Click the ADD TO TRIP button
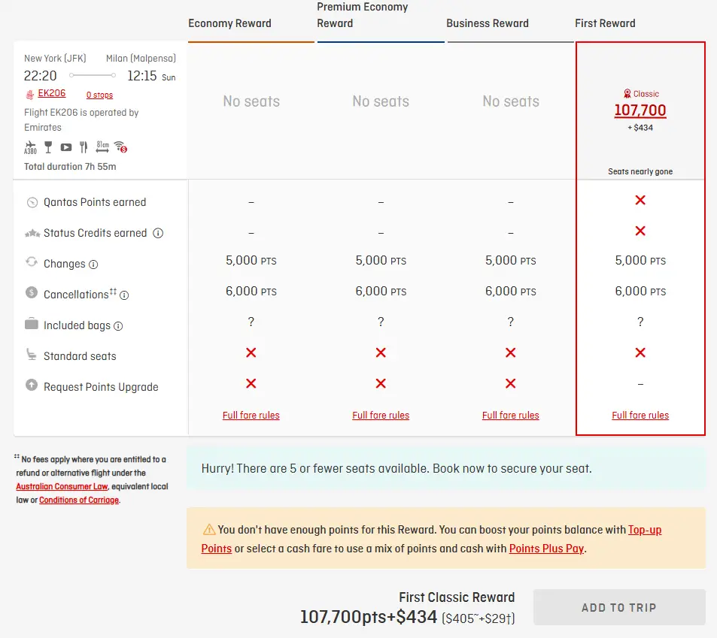The image size is (717, 638). click(x=619, y=607)
